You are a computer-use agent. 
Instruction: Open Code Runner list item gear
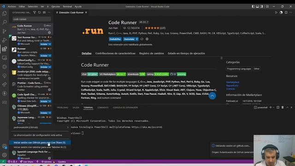coord(49,33)
